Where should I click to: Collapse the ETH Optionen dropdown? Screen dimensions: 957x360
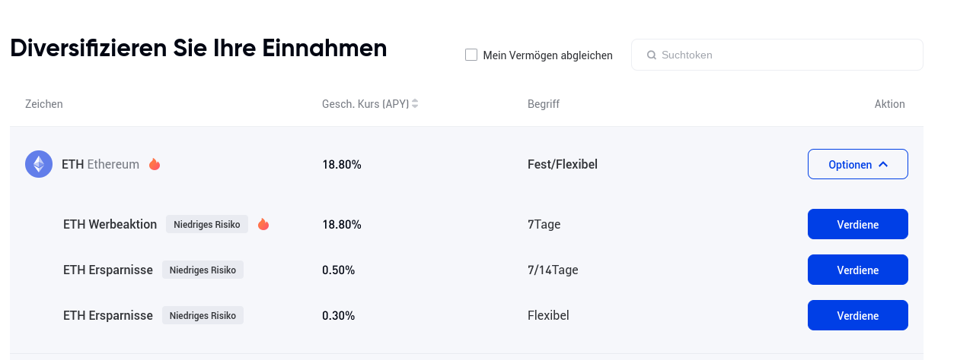(x=857, y=164)
